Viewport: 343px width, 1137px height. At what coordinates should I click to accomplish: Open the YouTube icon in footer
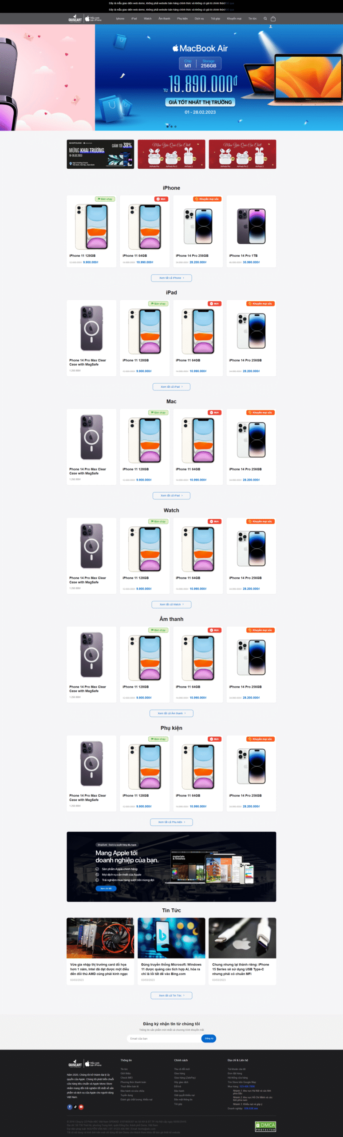[x=81, y=1107]
